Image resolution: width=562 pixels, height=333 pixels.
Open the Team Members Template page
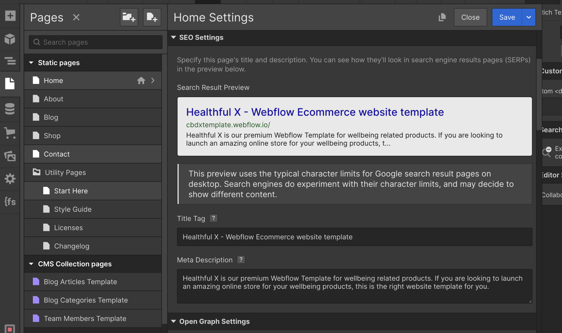(x=93, y=318)
